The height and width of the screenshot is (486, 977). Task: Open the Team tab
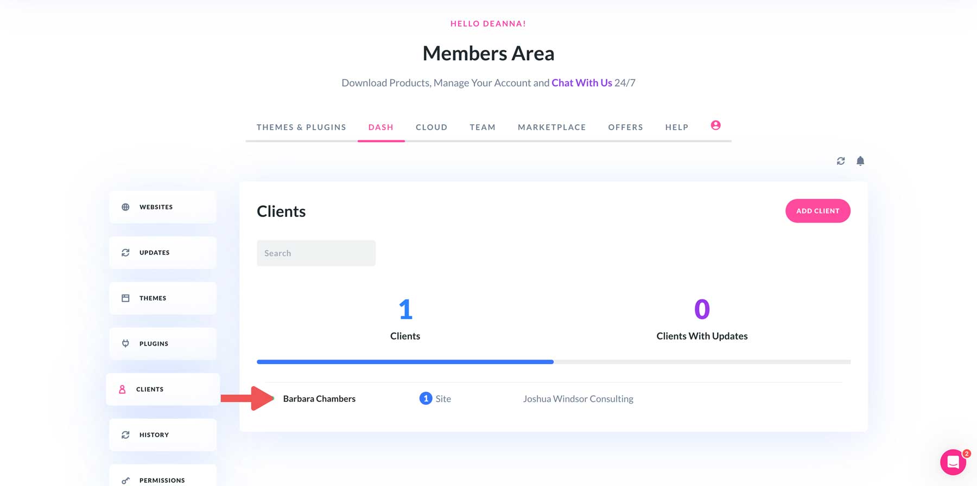tap(483, 127)
